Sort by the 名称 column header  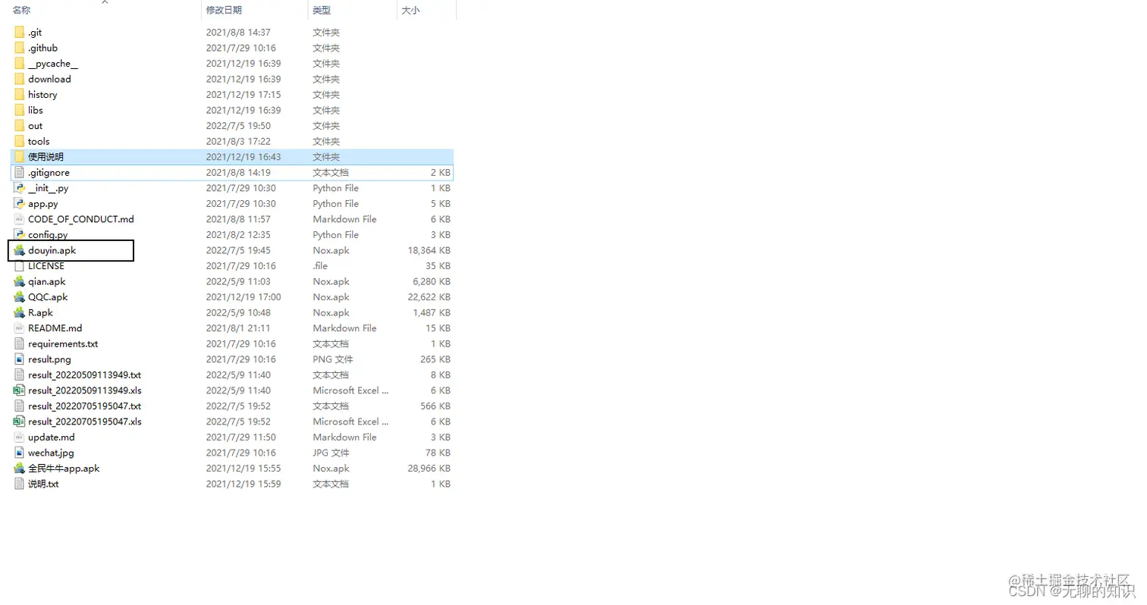click(22, 10)
